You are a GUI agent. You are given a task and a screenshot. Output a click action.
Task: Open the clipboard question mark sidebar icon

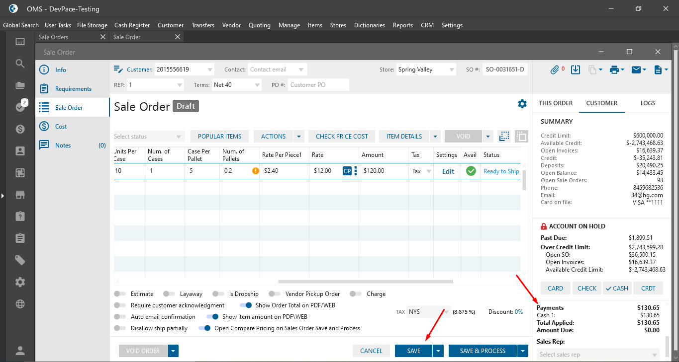[x=20, y=217]
